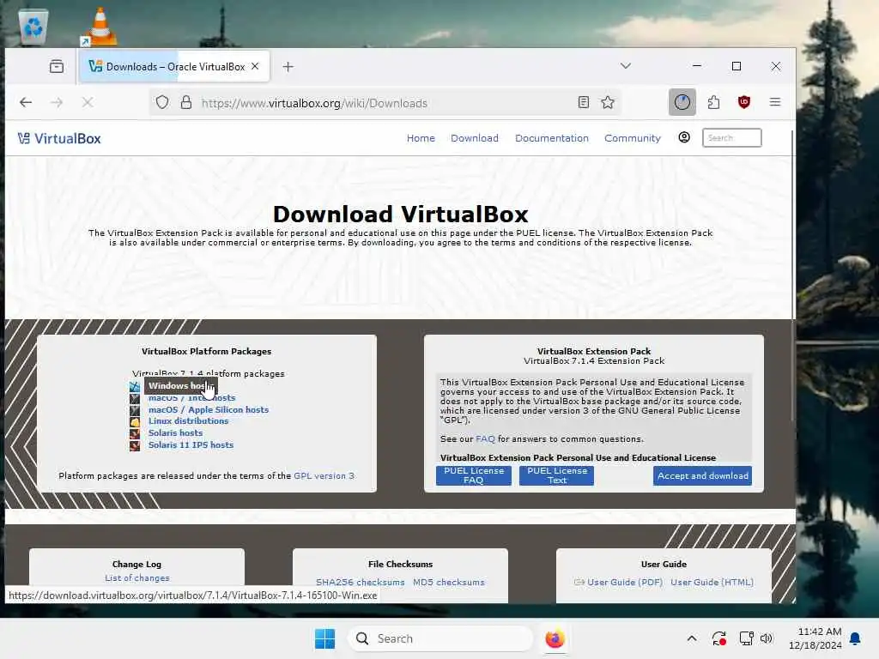The image size is (879, 659).
Task: Open a new tab with the plus button
Action: (288, 67)
